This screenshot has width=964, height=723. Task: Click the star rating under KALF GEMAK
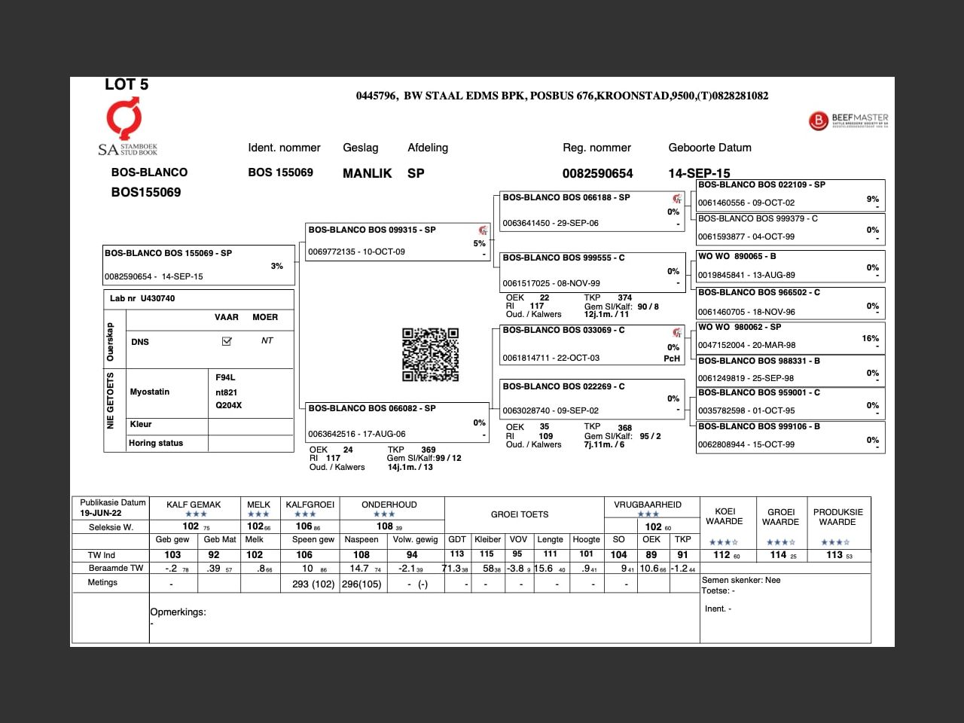pos(196,514)
